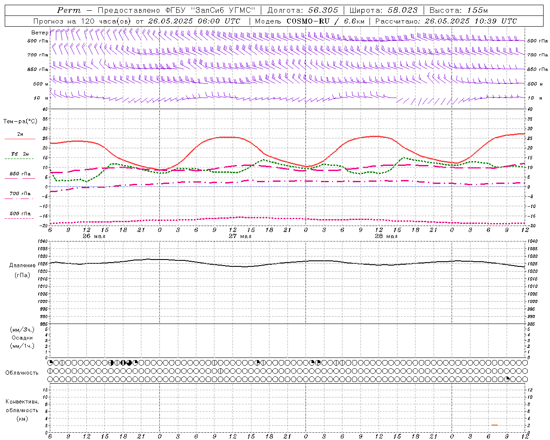Click the longitude value "Долгота: 56.305"

point(303,10)
